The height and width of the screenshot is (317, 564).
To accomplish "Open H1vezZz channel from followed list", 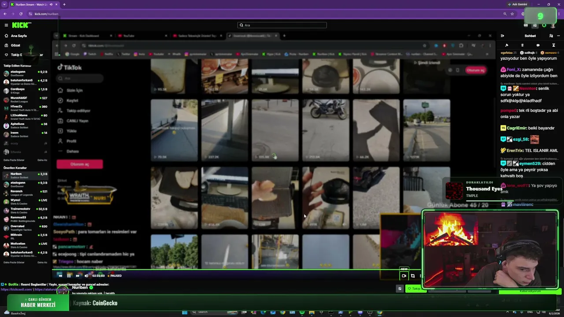I will pos(25,108).
